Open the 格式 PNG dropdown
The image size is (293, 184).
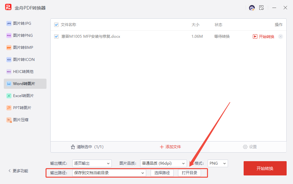tap(218, 163)
